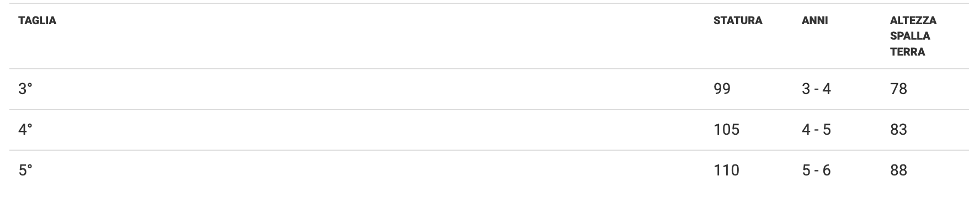This screenshot has width=969, height=209.
Task: Click shoulder height value 83
Action: [898, 129]
